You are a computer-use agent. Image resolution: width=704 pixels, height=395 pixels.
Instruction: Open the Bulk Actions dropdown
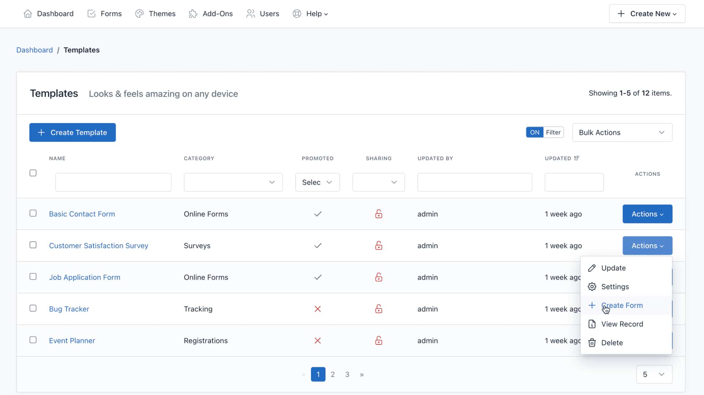pos(622,132)
